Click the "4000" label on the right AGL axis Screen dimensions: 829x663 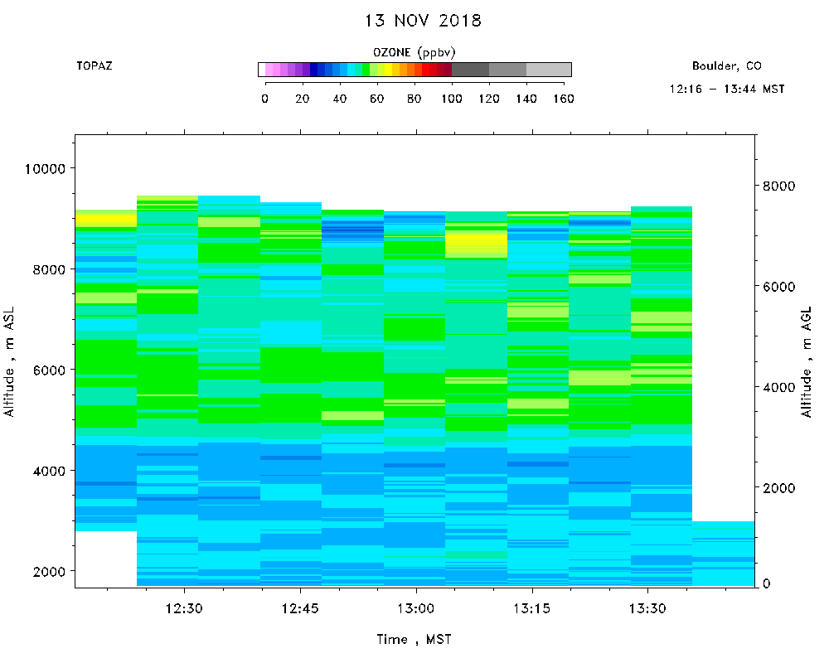click(778, 387)
